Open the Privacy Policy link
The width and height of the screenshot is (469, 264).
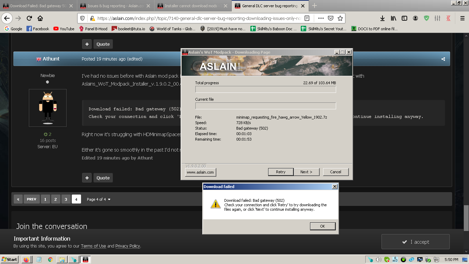(x=128, y=246)
